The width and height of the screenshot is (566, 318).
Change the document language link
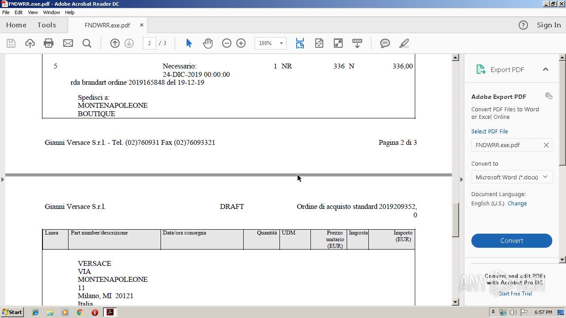tap(517, 204)
